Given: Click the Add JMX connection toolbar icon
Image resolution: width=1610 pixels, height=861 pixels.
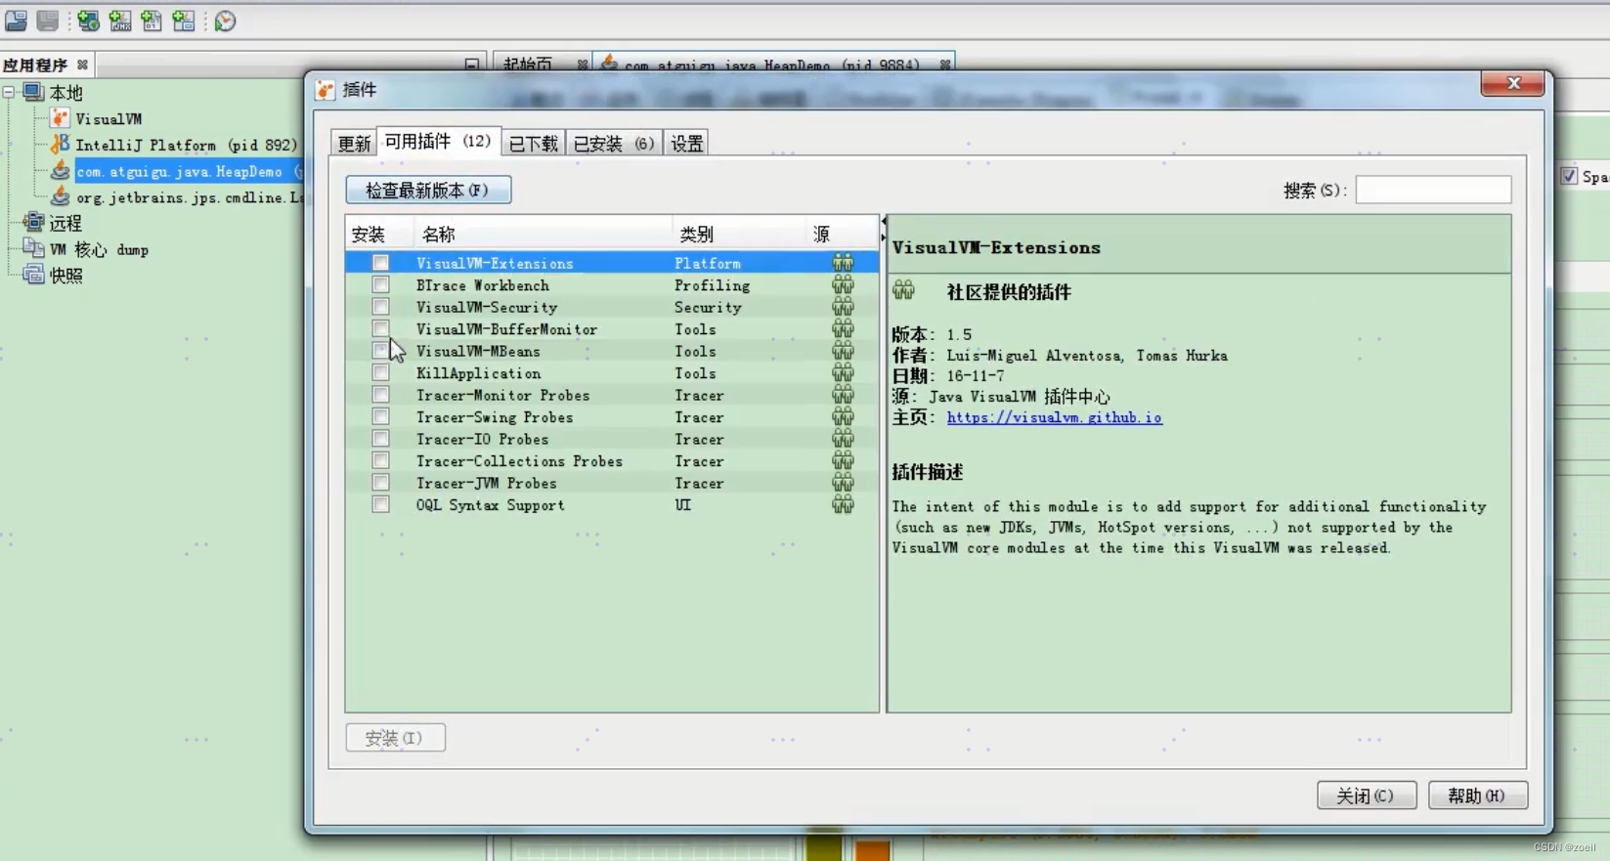Looking at the screenshot, I should tap(120, 21).
